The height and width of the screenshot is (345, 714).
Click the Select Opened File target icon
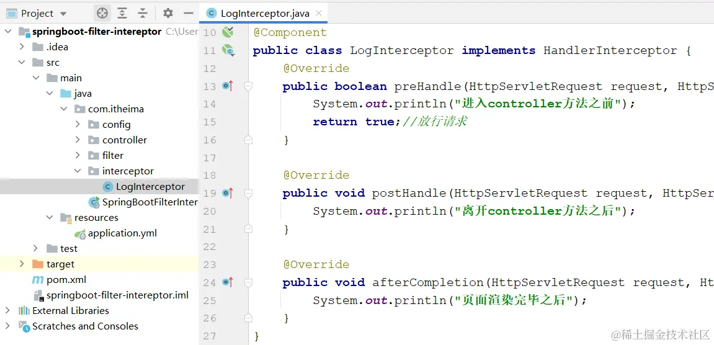tap(102, 13)
